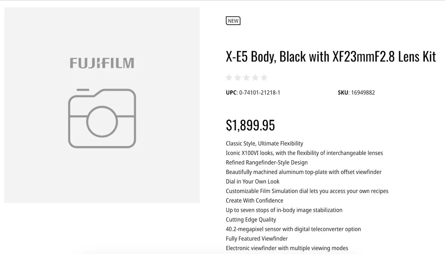Click the first rating star
Screen dimensions: 445x254
click(229, 78)
